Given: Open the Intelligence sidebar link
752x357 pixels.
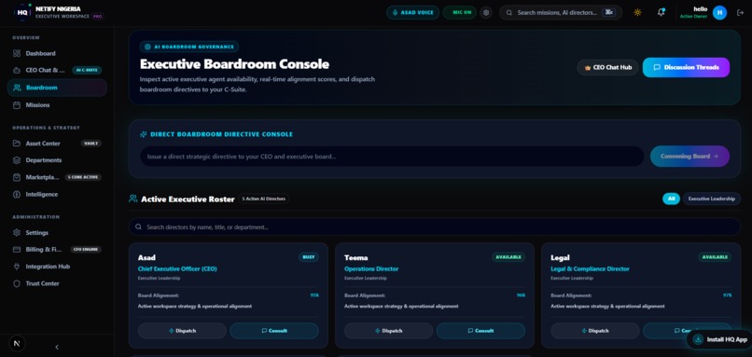Looking at the screenshot, I should coord(57,195).
